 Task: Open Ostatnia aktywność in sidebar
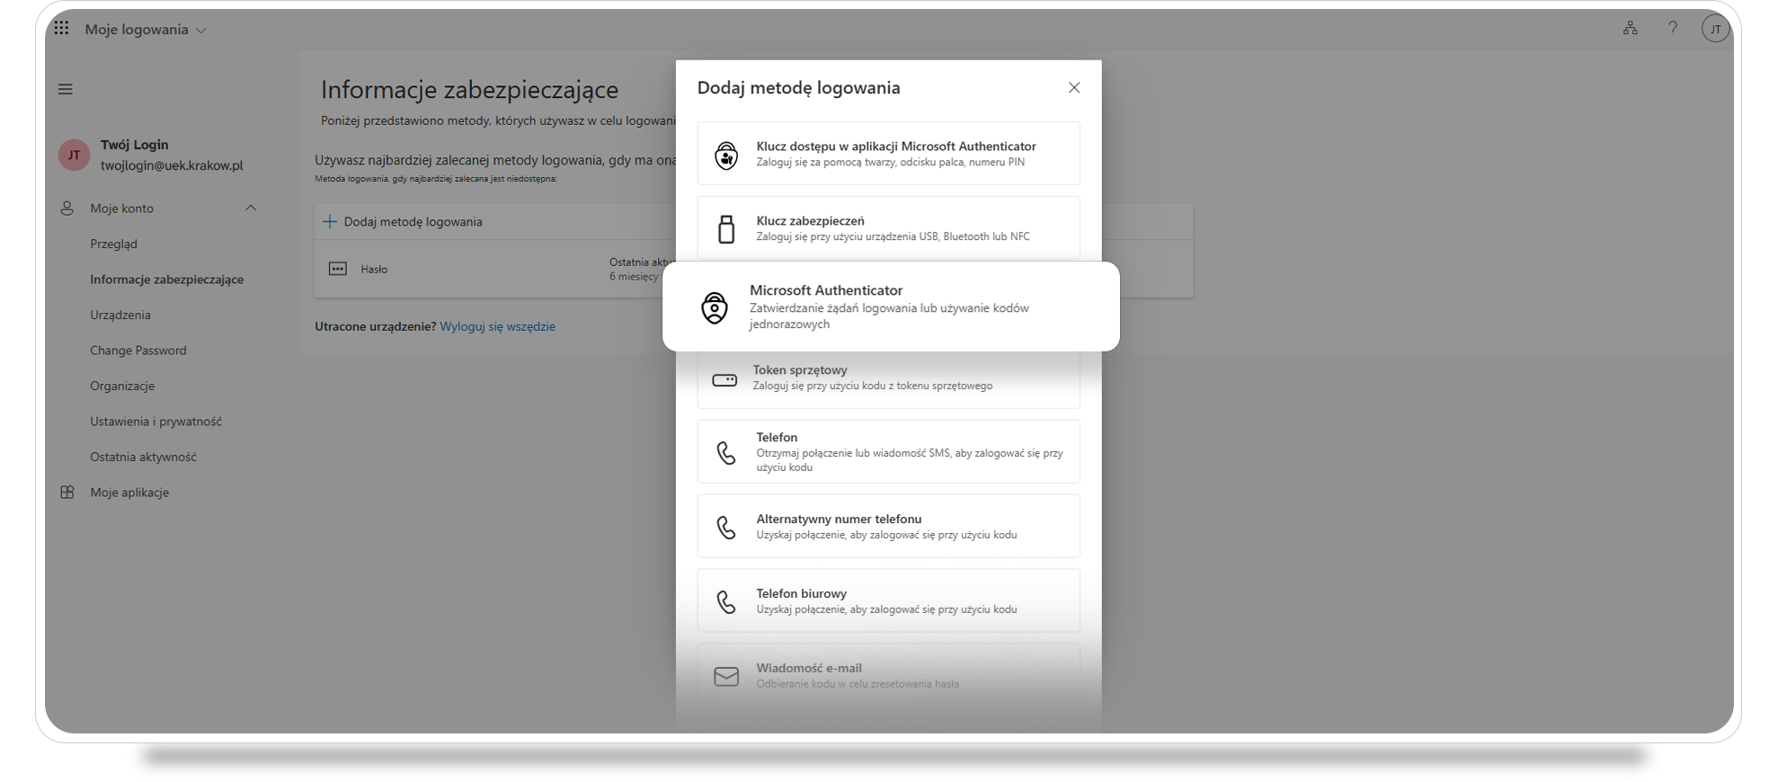[x=143, y=457]
